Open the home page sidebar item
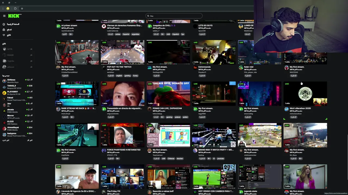The width and height of the screenshot is (348, 195). tap(11, 24)
